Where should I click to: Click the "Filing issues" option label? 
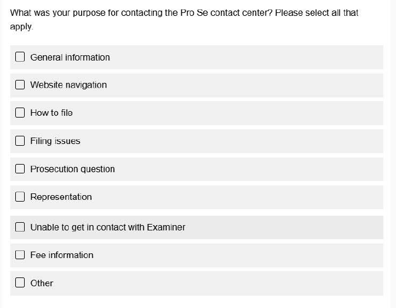coord(55,141)
